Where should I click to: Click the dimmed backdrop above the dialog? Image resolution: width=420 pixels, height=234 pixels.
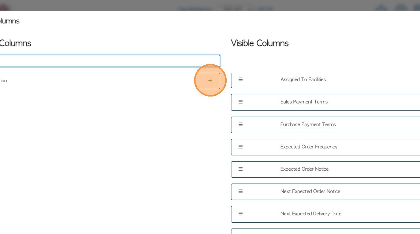110,5
